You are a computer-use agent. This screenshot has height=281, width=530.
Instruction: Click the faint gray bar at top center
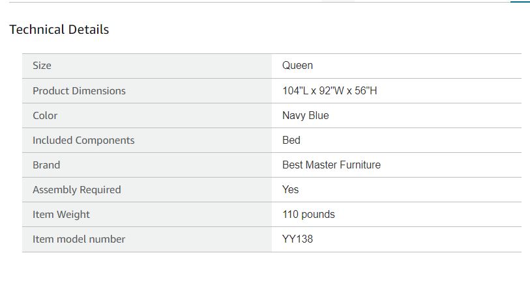coord(339,1)
